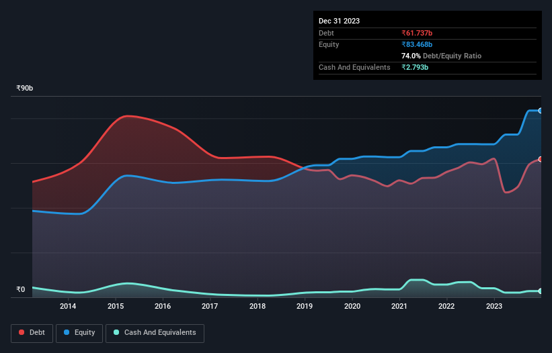Viewport: 552px width, 353px height.
Task: Click the 2014 axis label
Action: click(x=68, y=306)
